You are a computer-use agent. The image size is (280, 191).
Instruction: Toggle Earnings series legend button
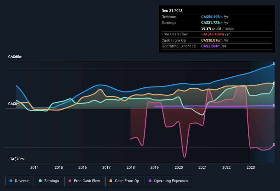[49, 181]
